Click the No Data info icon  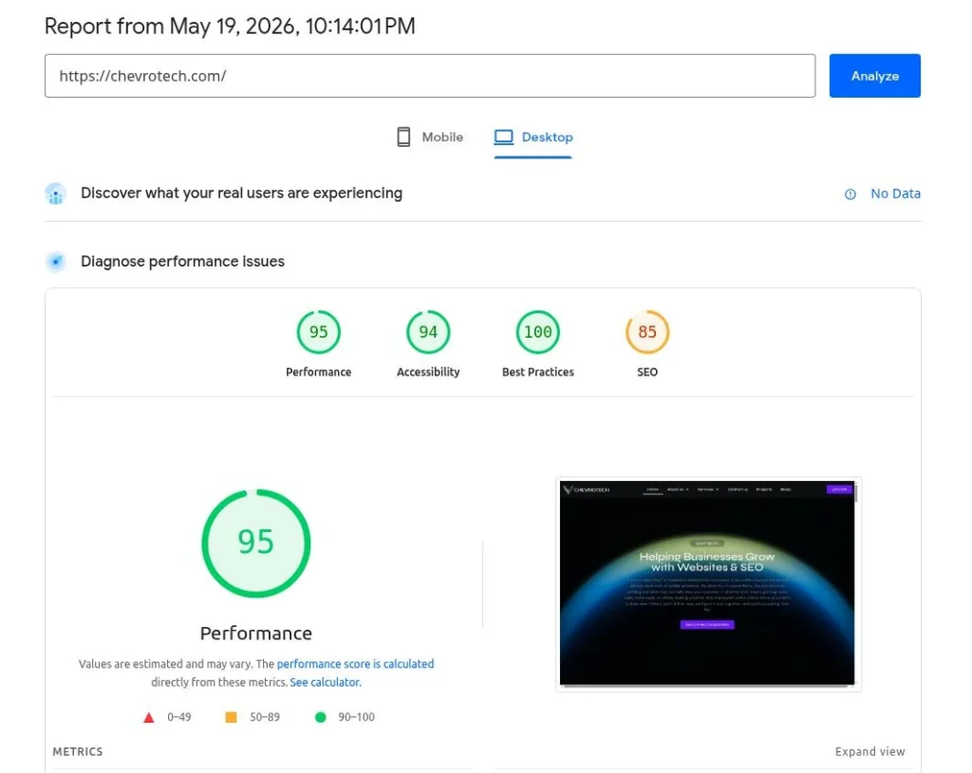point(850,194)
